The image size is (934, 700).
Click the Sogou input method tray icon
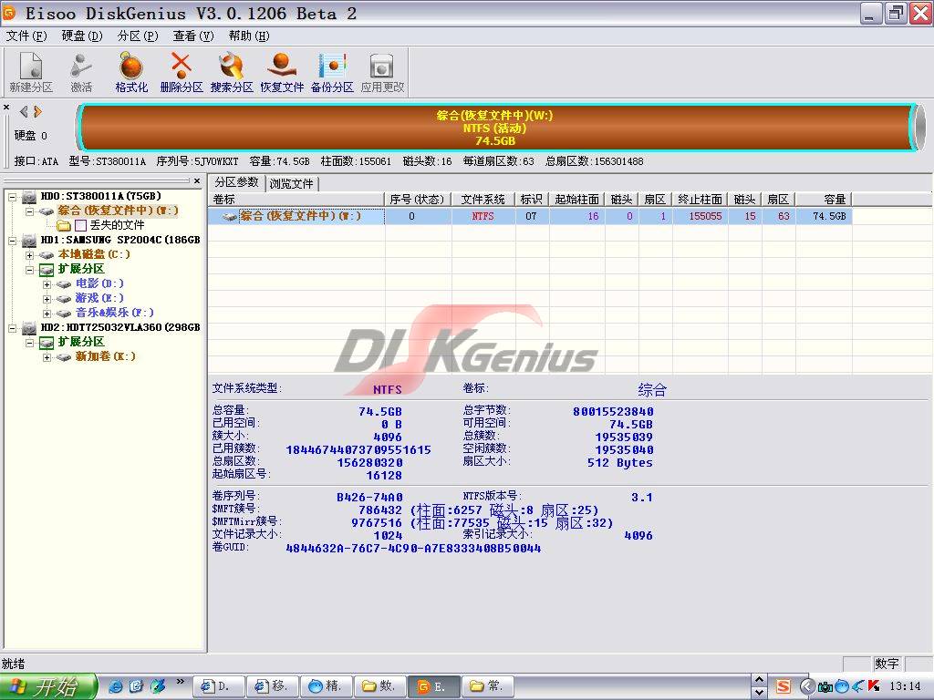pos(784,686)
